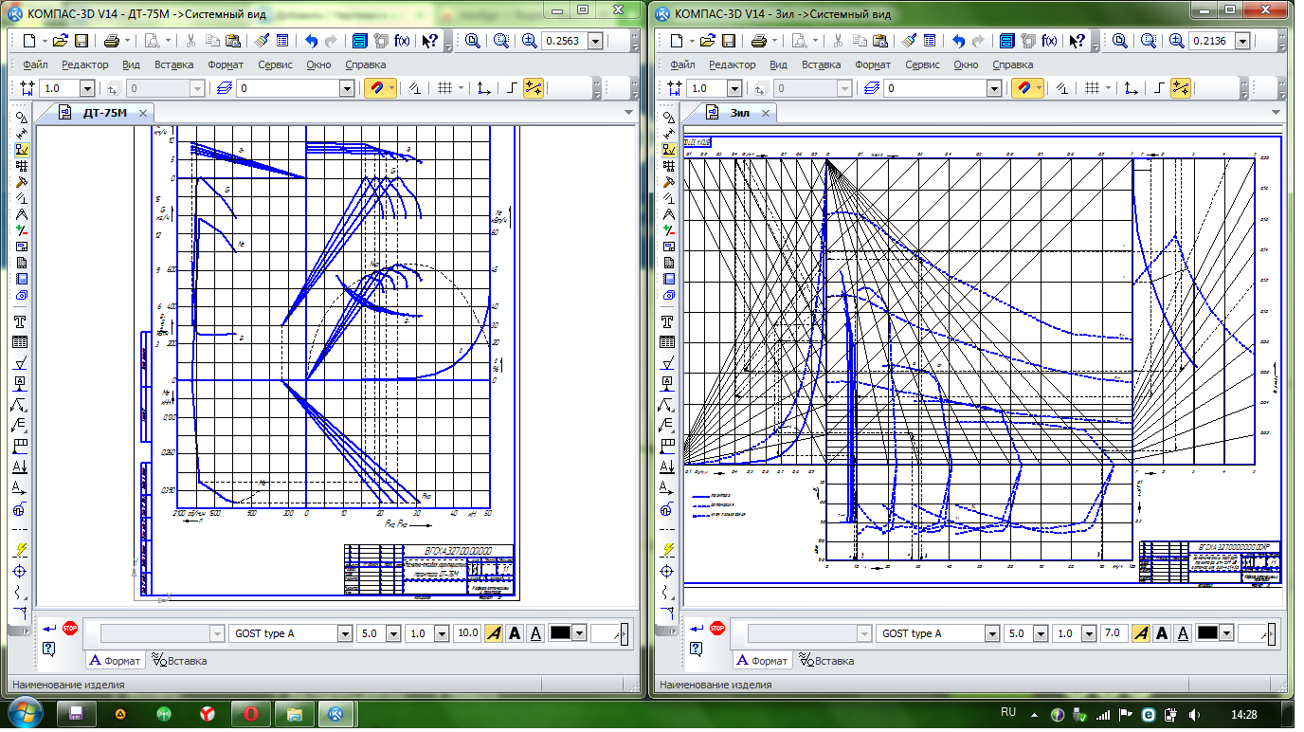Image resolution: width=1304 pixels, height=732 pixels.
Task: Click New document icon in ДТ-75М window
Action: click(28, 41)
